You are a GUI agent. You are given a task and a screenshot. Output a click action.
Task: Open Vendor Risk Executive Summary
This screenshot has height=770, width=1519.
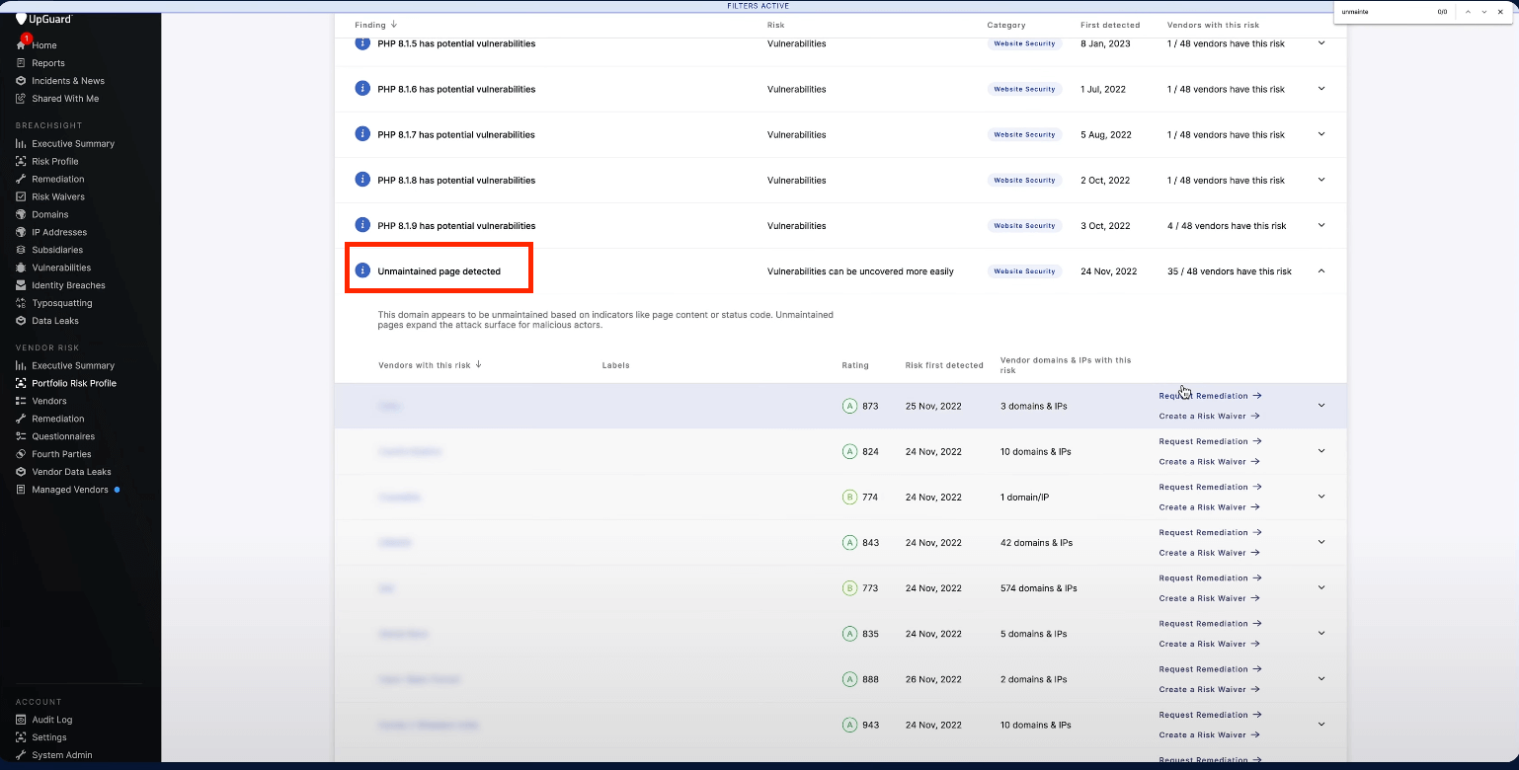[73, 366]
